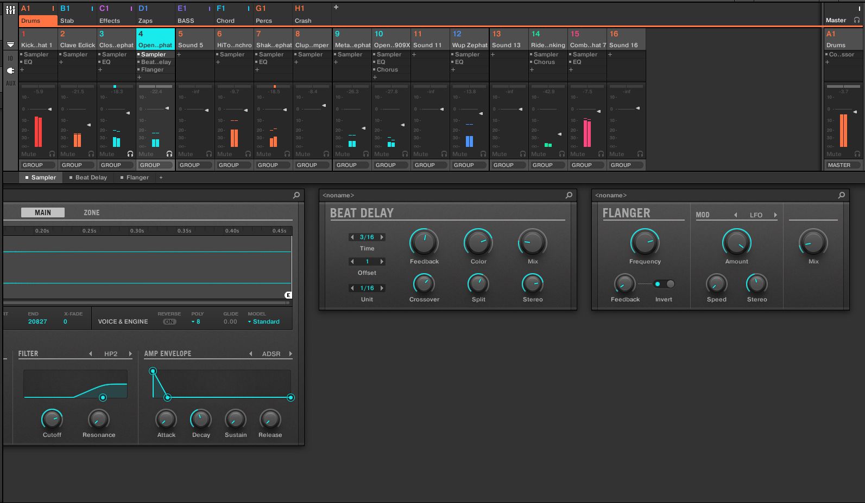This screenshot has height=503, width=865.
Task: Add plug-in slot after Flanger tab
Action: [161, 177]
